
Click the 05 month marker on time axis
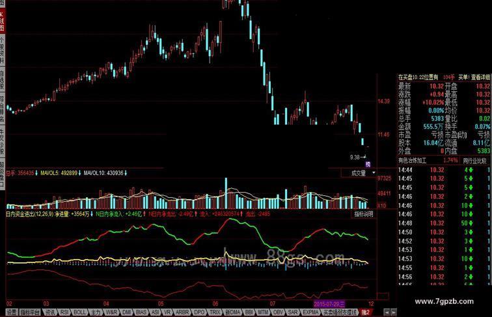(x=161, y=304)
